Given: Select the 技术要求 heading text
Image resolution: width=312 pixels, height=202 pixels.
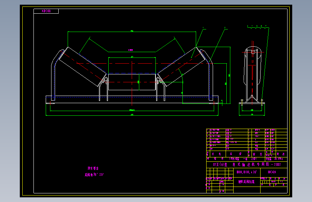Looking at the screenshot, I should click(x=93, y=169).
